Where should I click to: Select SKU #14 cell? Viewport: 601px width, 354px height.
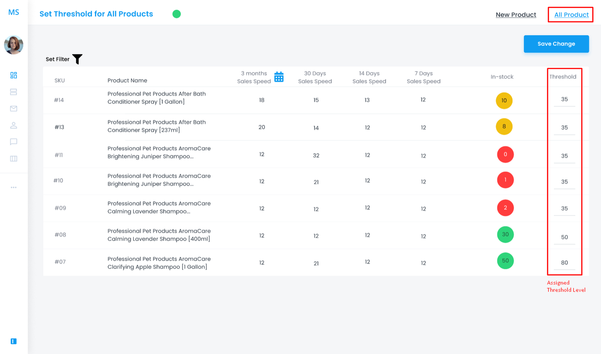tap(59, 100)
